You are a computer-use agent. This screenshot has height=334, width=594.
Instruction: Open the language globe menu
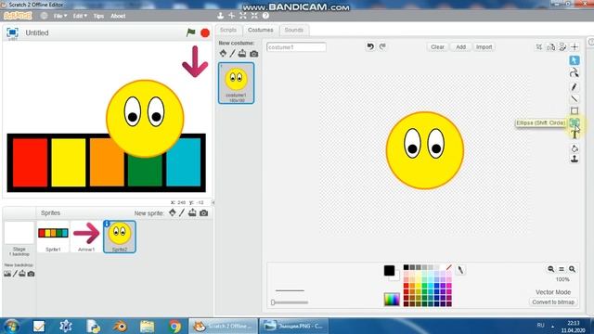(x=44, y=16)
